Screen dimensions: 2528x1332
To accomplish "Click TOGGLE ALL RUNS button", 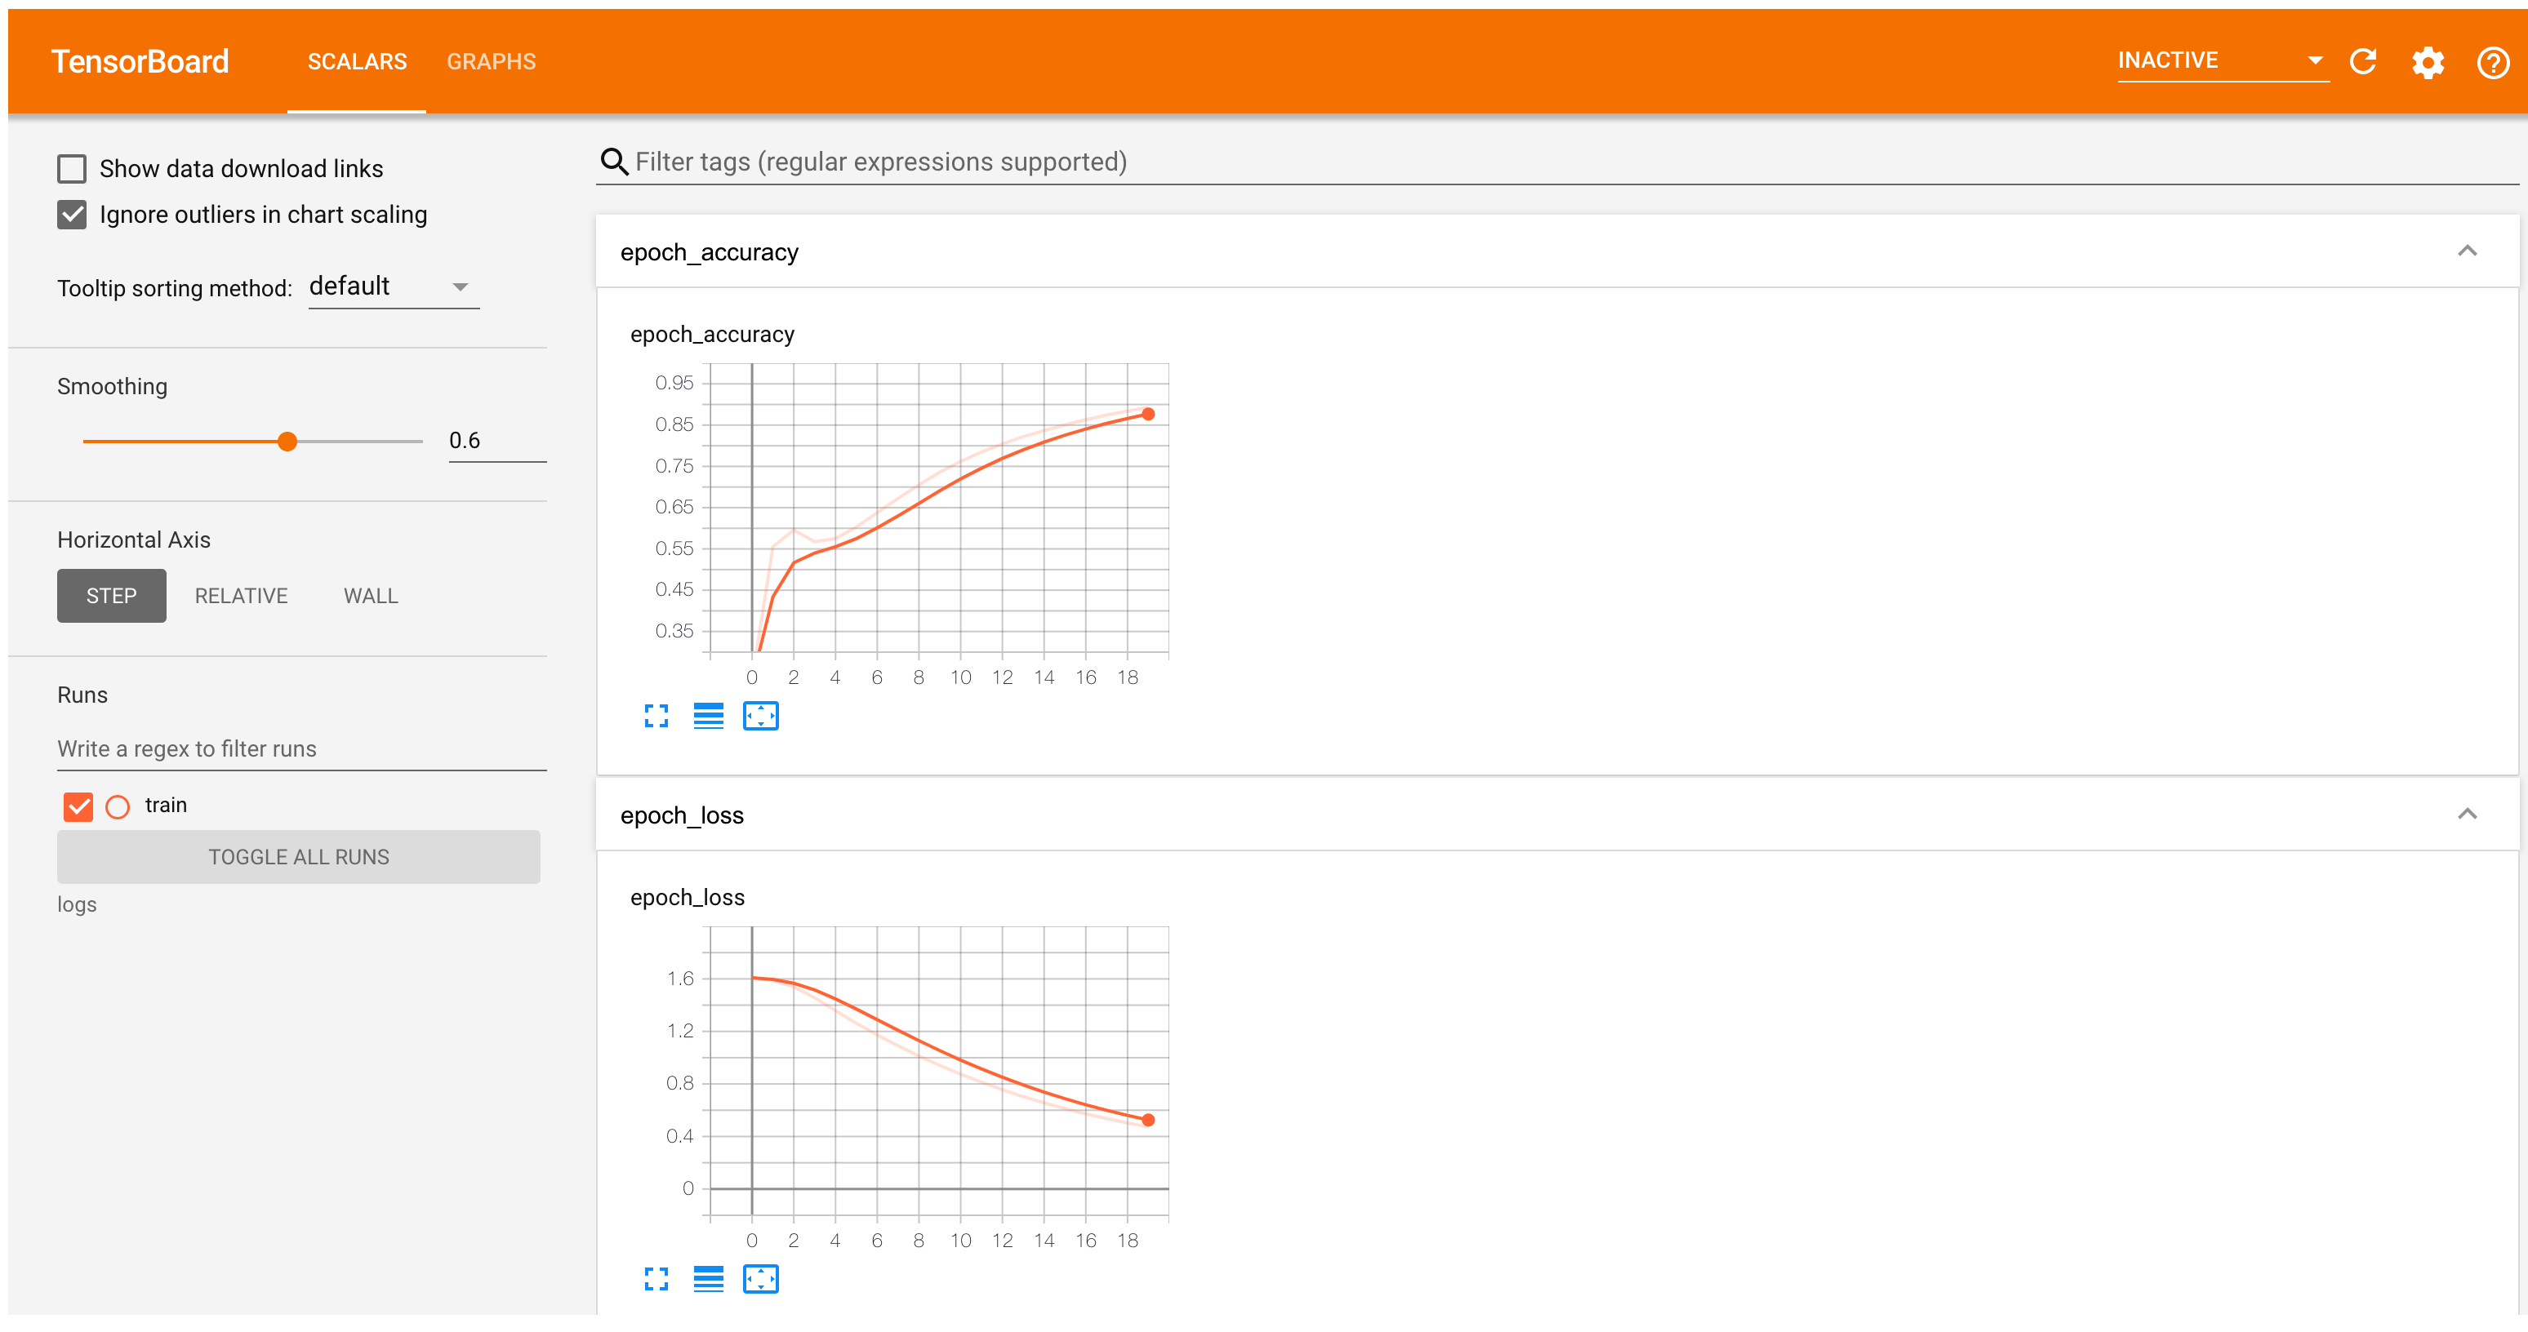I will (298, 857).
